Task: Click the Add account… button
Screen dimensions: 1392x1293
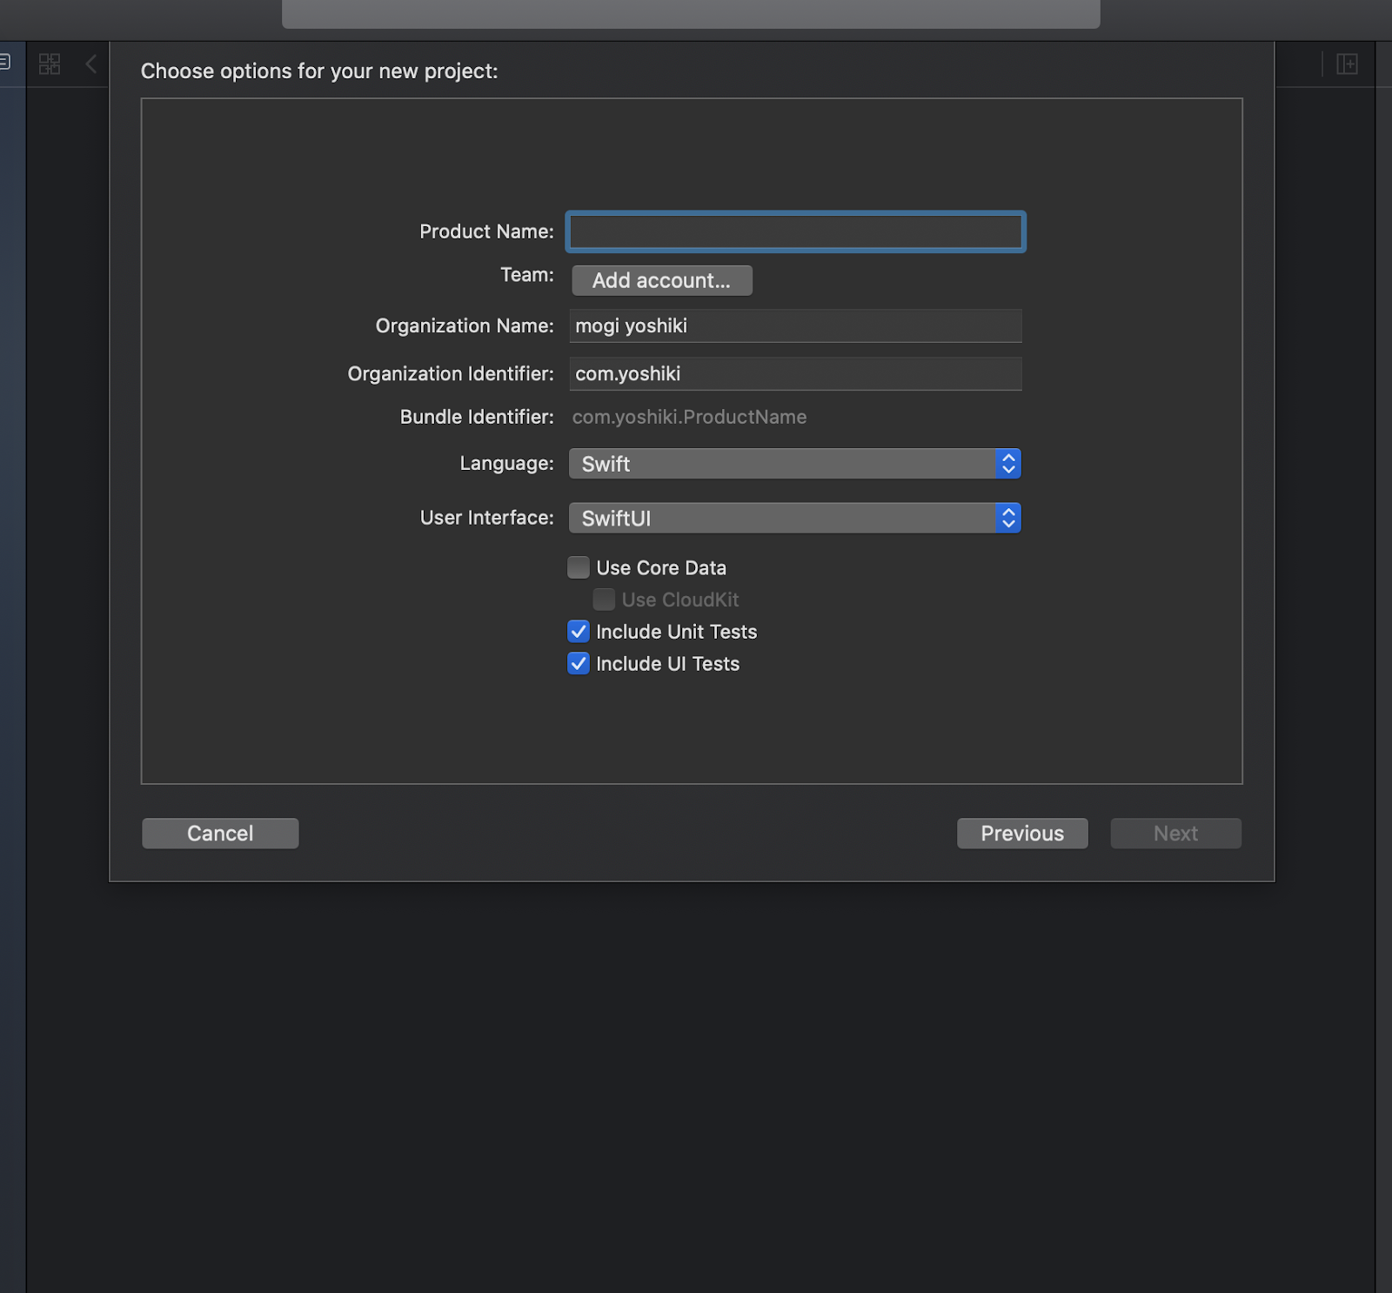Action: point(662,280)
